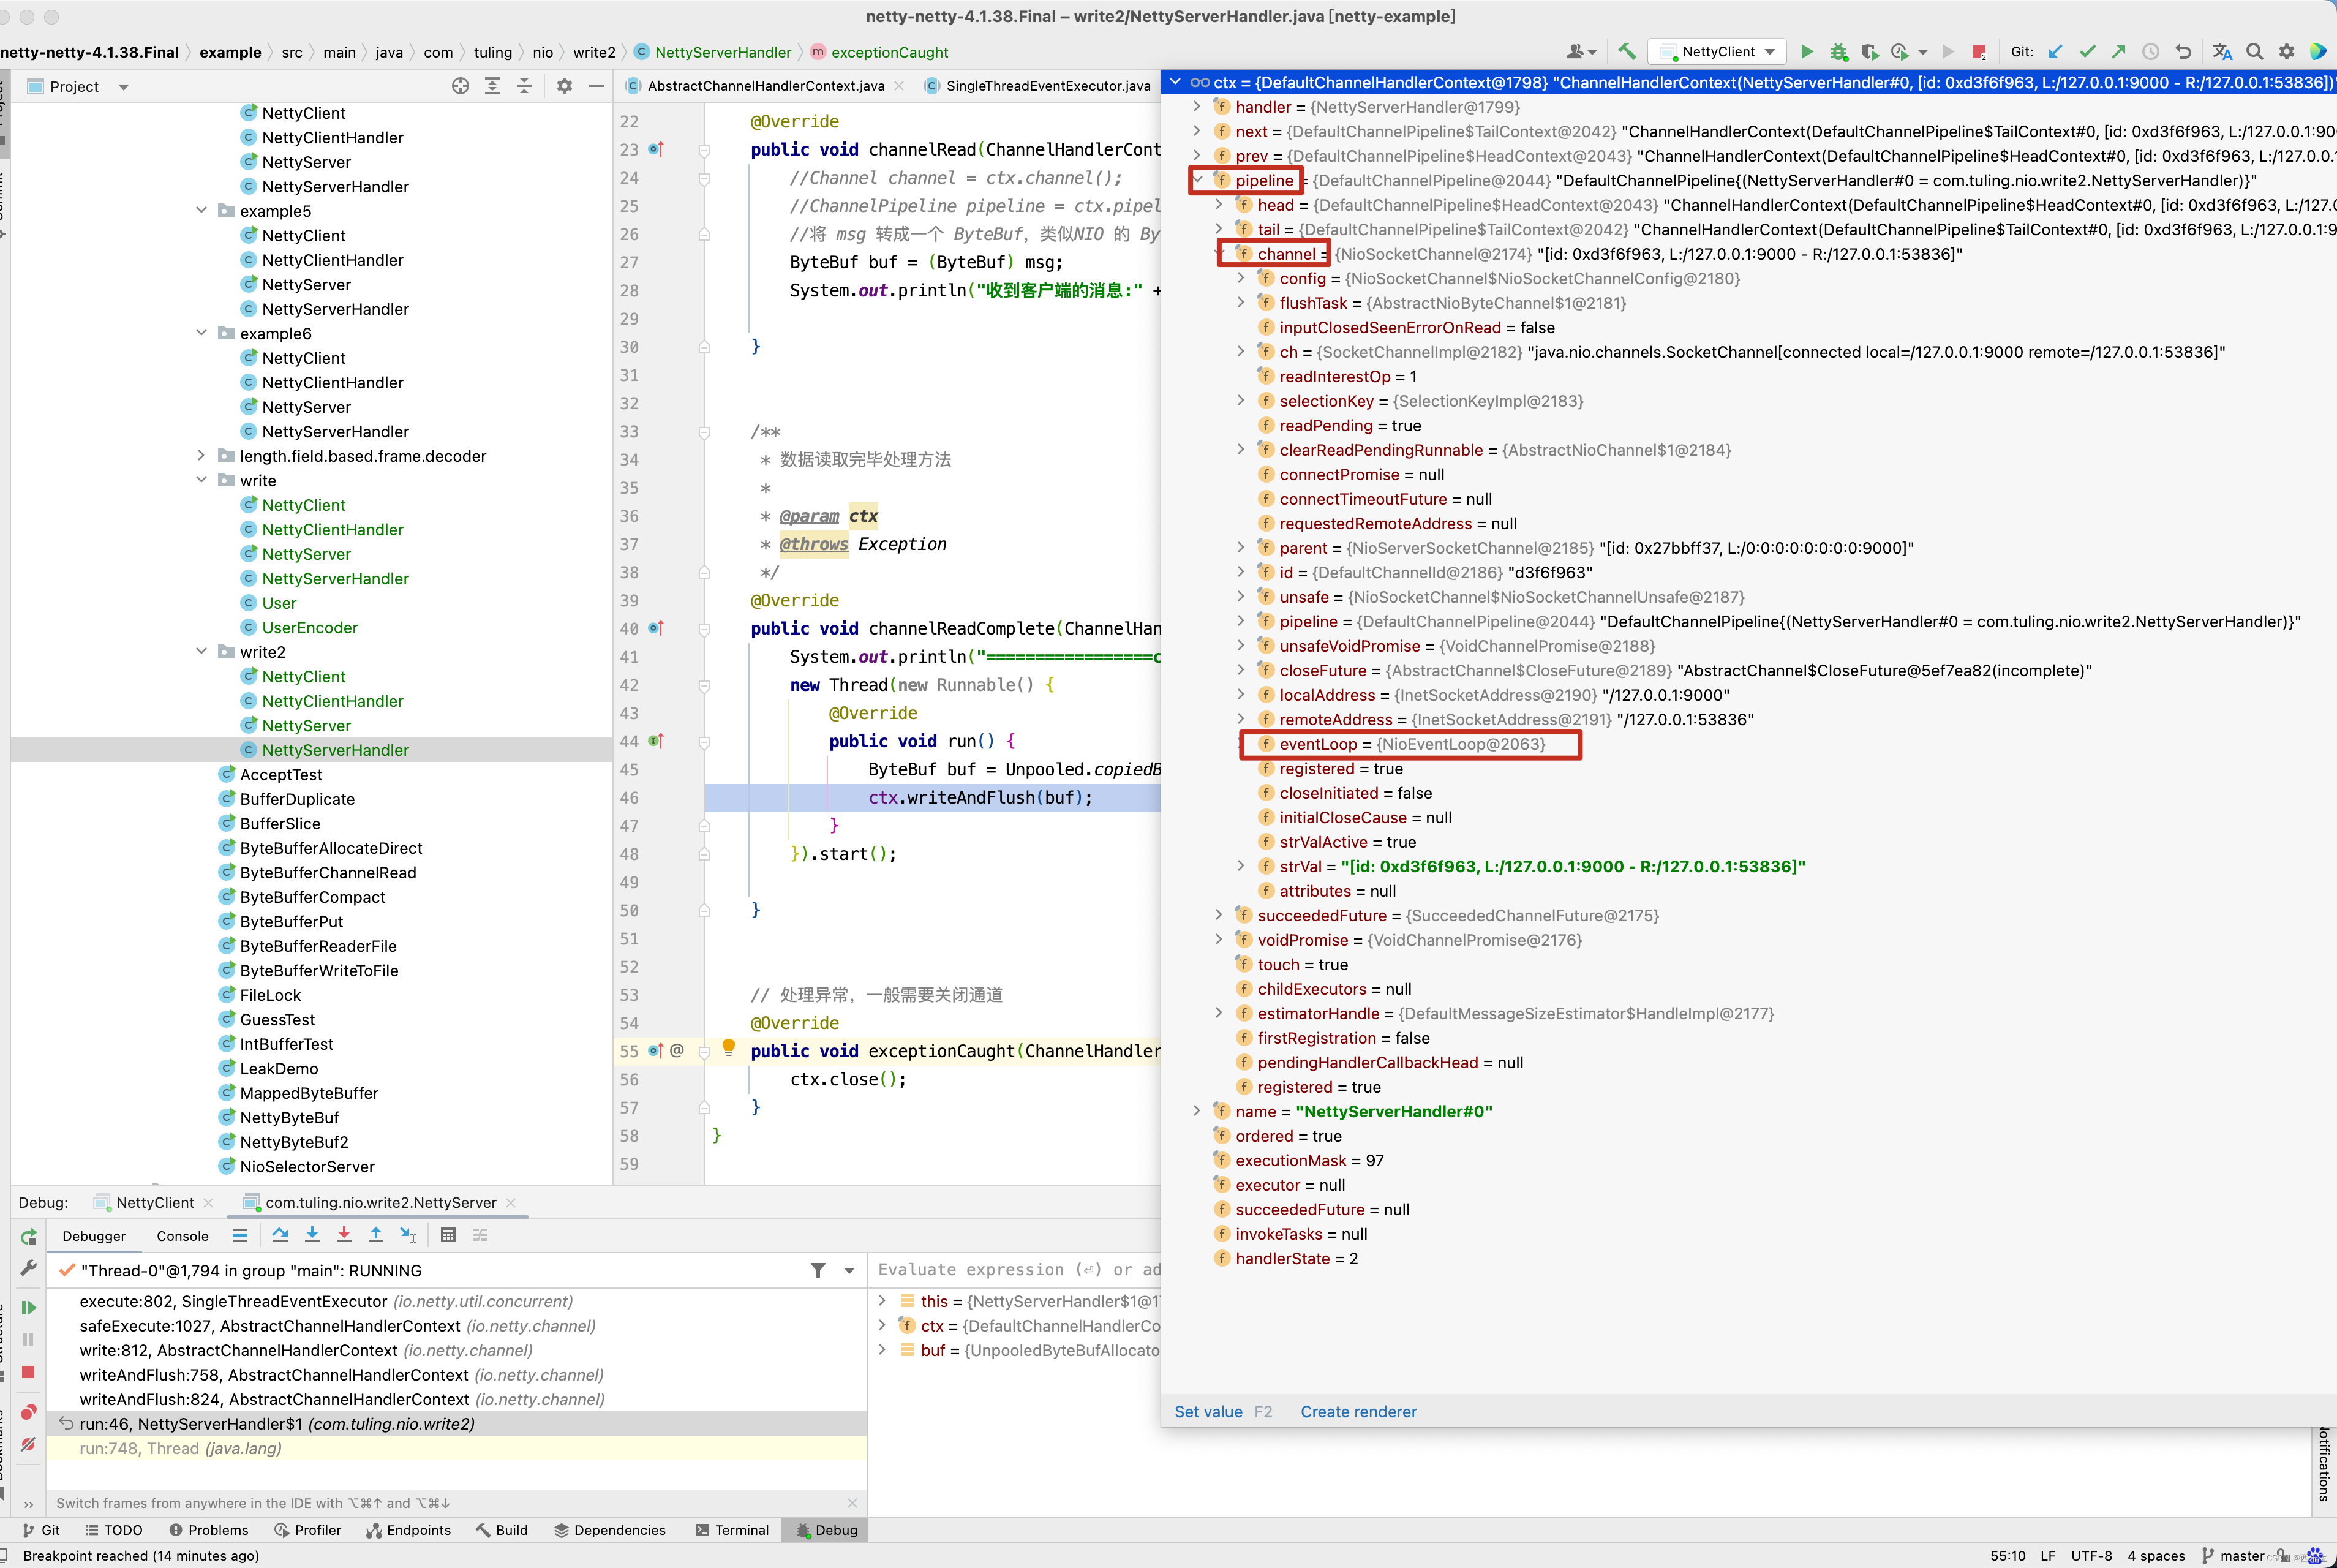
Task: Click the Resume Program icon in debug sidebar
Action: tap(28, 1307)
